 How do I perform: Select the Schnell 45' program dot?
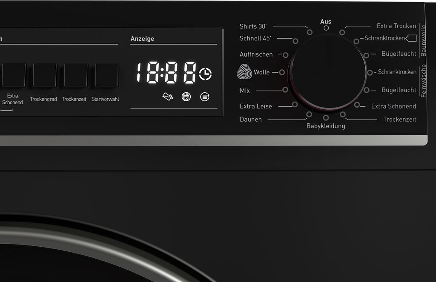coord(295,41)
